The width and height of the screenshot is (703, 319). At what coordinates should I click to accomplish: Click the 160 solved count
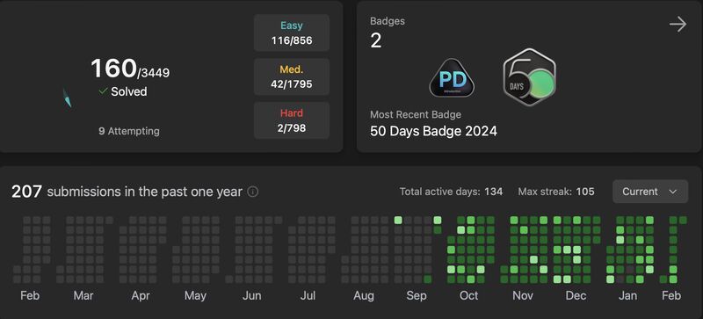113,69
